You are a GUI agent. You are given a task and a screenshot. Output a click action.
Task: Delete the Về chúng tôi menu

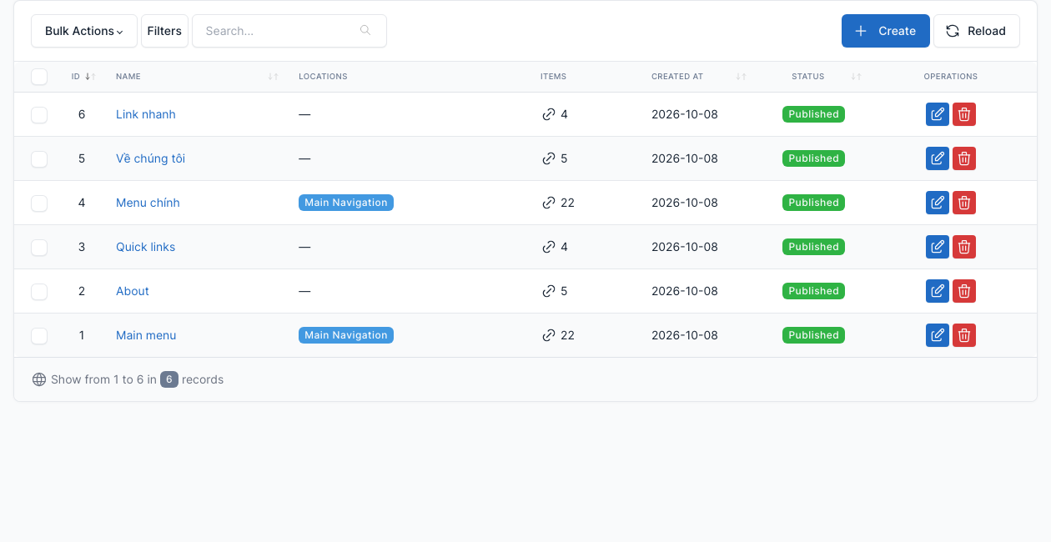pyautogui.click(x=964, y=158)
